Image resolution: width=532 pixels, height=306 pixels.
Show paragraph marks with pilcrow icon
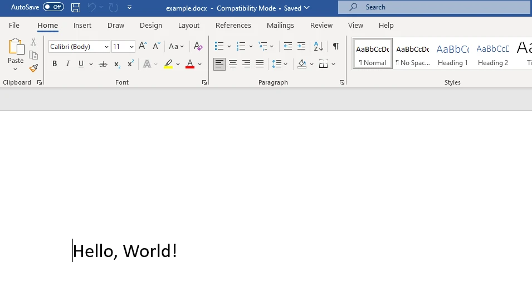[335, 47]
